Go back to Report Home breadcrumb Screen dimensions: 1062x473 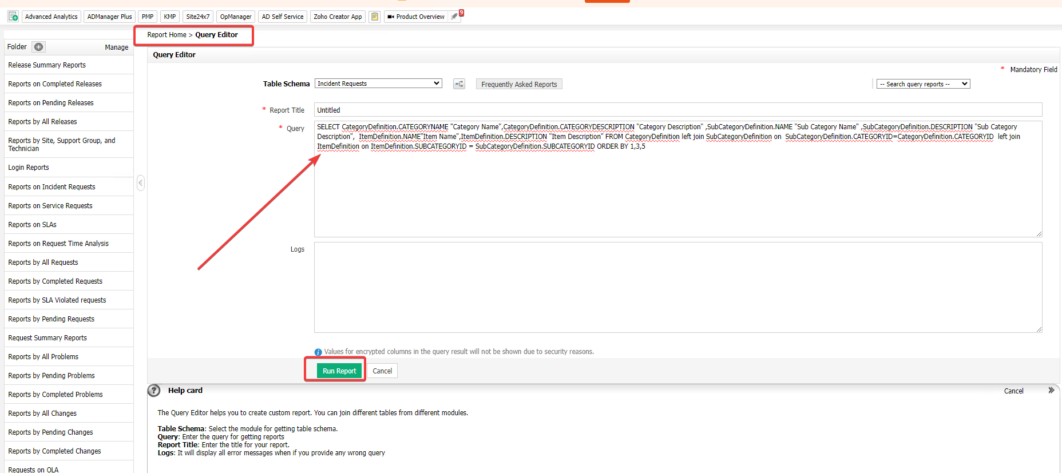pyautogui.click(x=167, y=35)
